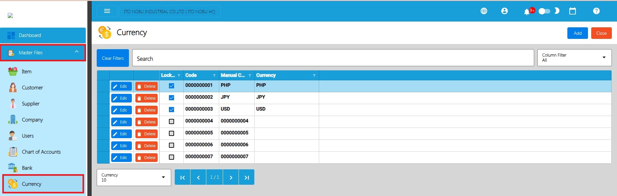Click the help question mark icon
Image resolution: width=617 pixels, height=196 pixels.
(x=596, y=11)
